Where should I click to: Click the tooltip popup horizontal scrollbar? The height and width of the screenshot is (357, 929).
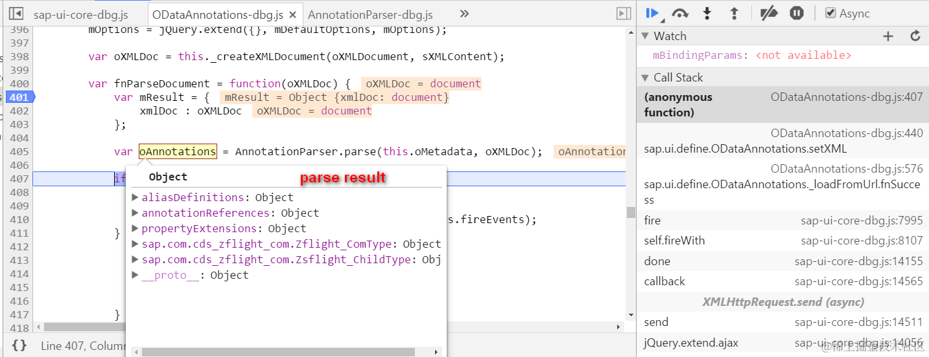(x=279, y=352)
